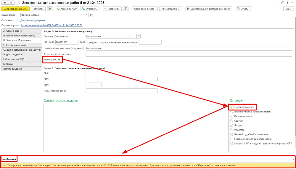Viewport: 296px width, 169px height.
Task: Get link to document via chain icon
Action: point(282,3)
